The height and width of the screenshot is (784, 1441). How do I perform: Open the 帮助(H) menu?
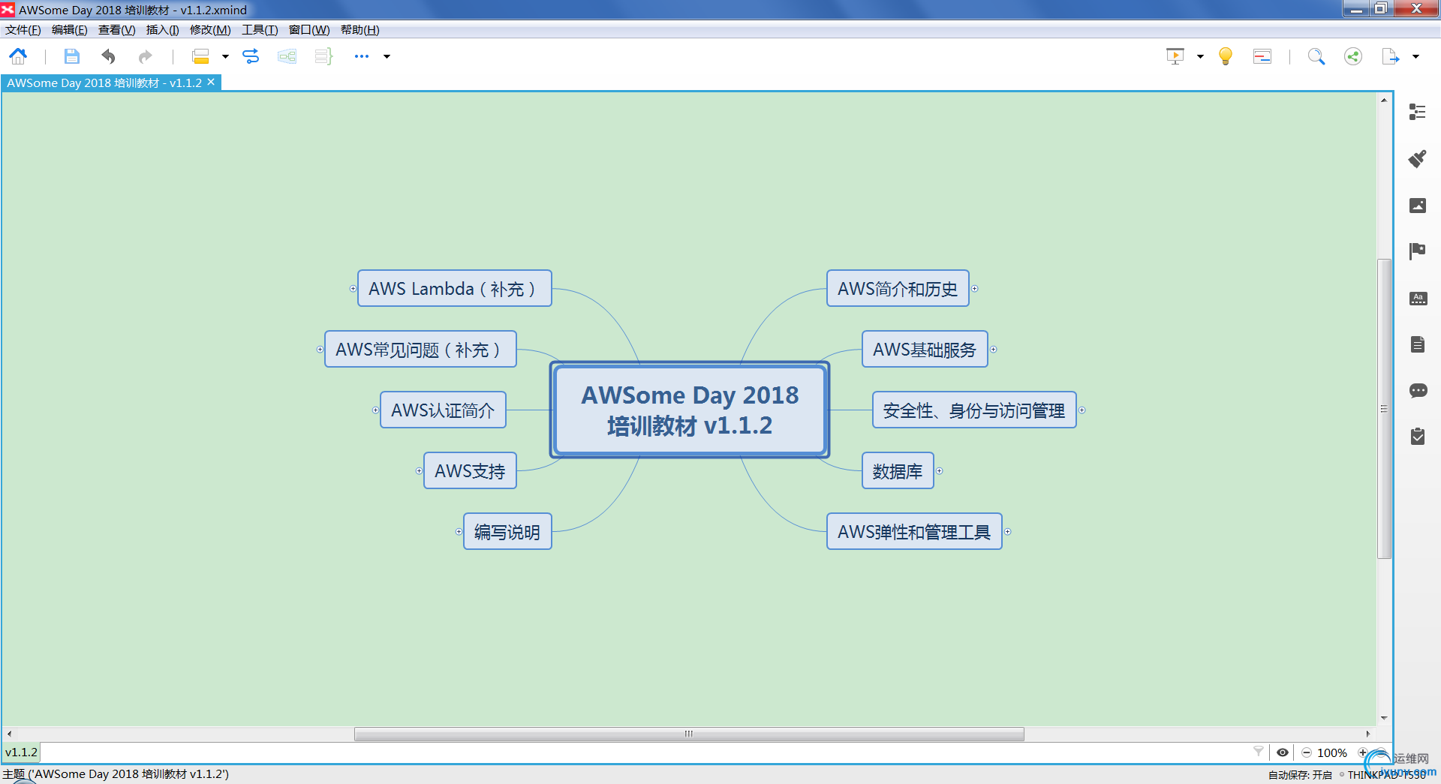pos(360,30)
